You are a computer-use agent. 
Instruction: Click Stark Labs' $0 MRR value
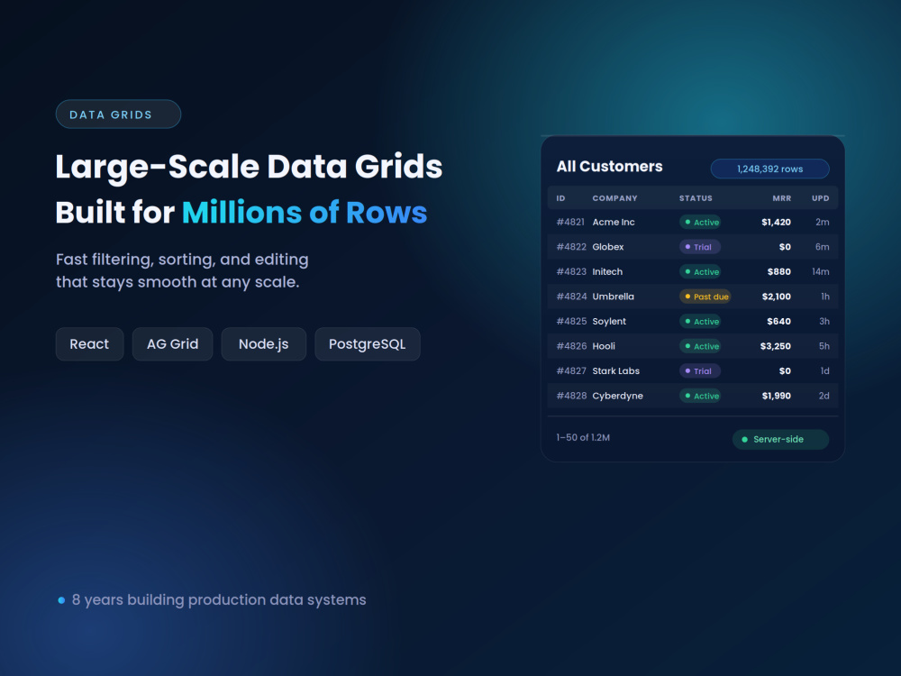[785, 370]
